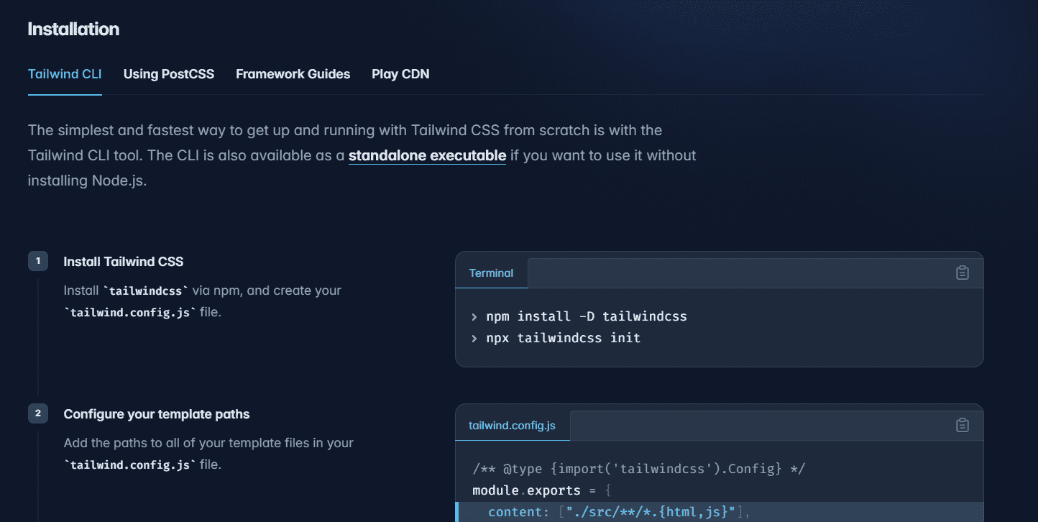Select the Terminal code tab
Screen dimensions: 1038x522
tap(491, 273)
